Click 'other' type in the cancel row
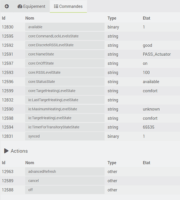This screenshot has width=180, height=200. 113,181
